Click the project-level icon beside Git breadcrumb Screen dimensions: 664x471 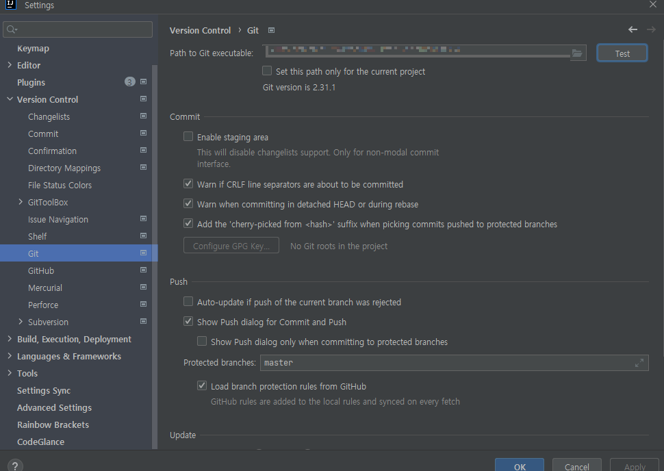tap(272, 30)
